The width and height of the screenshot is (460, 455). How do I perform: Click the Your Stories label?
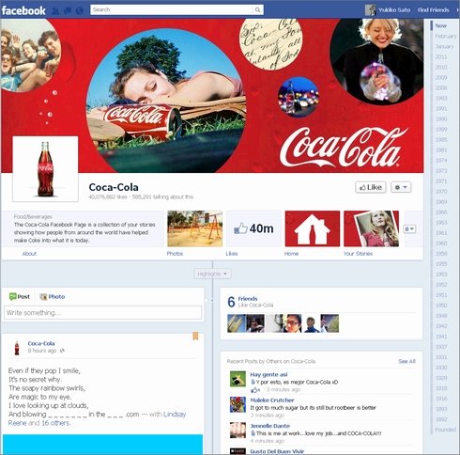358,254
